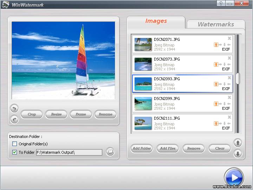Set DSCN2093.JPG orientation with orange up arrow
Viewport: 253px width, 190px height.
216,84
